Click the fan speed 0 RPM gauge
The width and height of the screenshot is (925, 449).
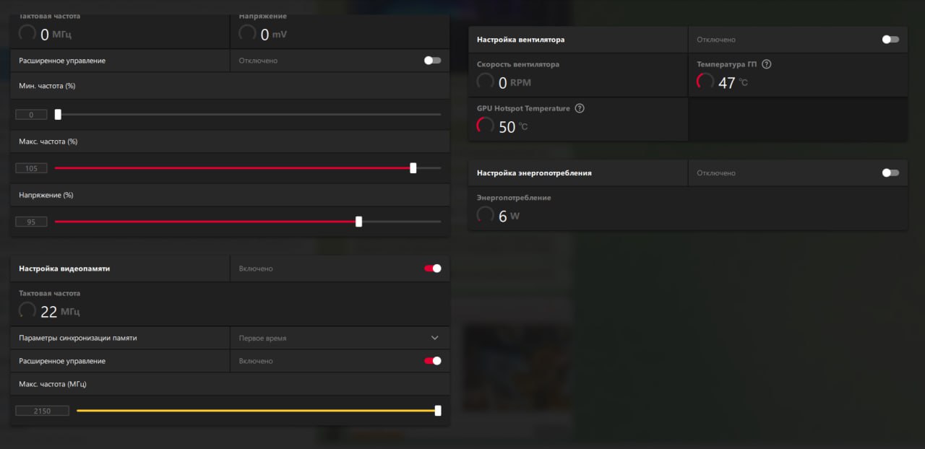click(486, 82)
